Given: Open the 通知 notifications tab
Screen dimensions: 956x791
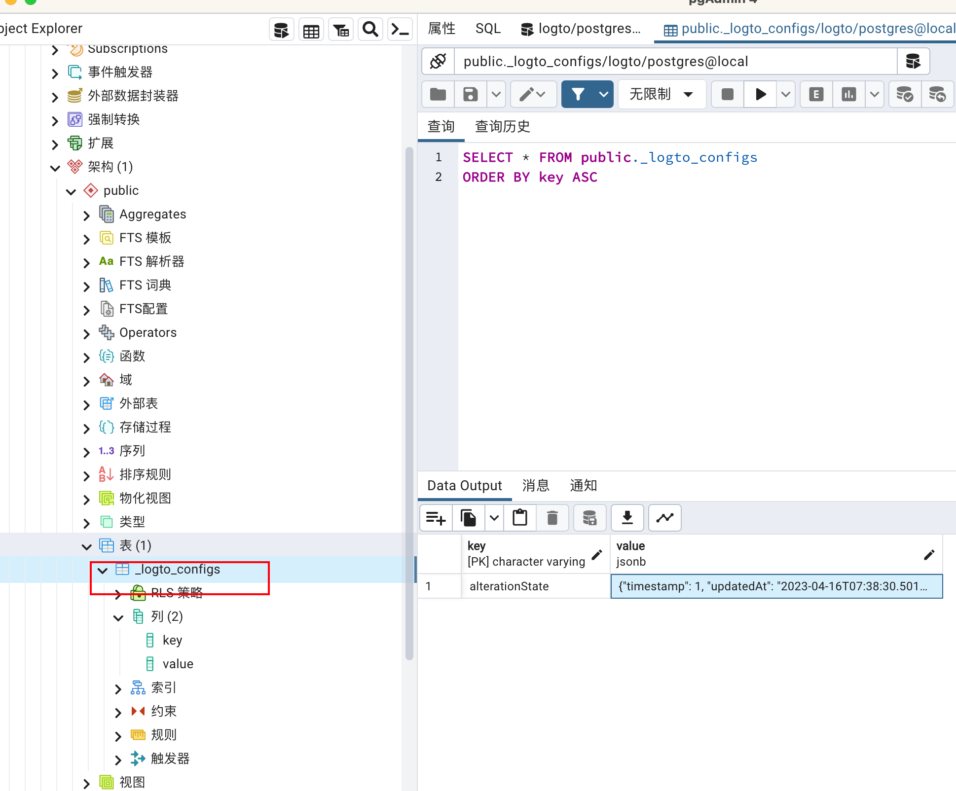Looking at the screenshot, I should pos(584,486).
